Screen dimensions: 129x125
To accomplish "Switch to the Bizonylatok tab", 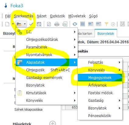I will click(x=106, y=34).
